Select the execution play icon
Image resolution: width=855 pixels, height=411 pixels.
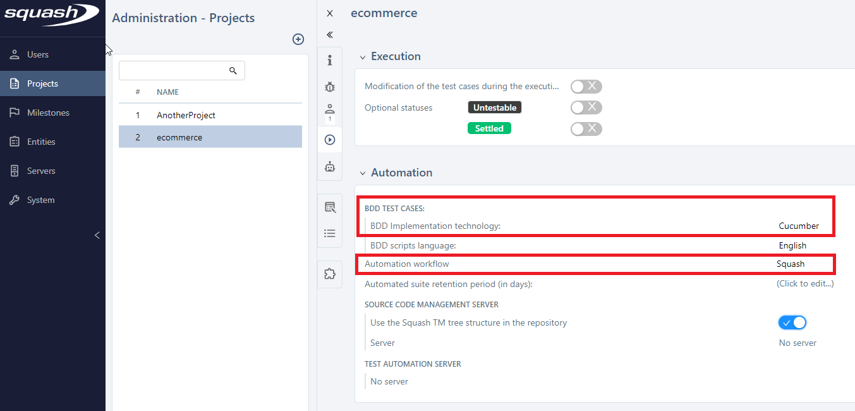click(x=329, y=140)
